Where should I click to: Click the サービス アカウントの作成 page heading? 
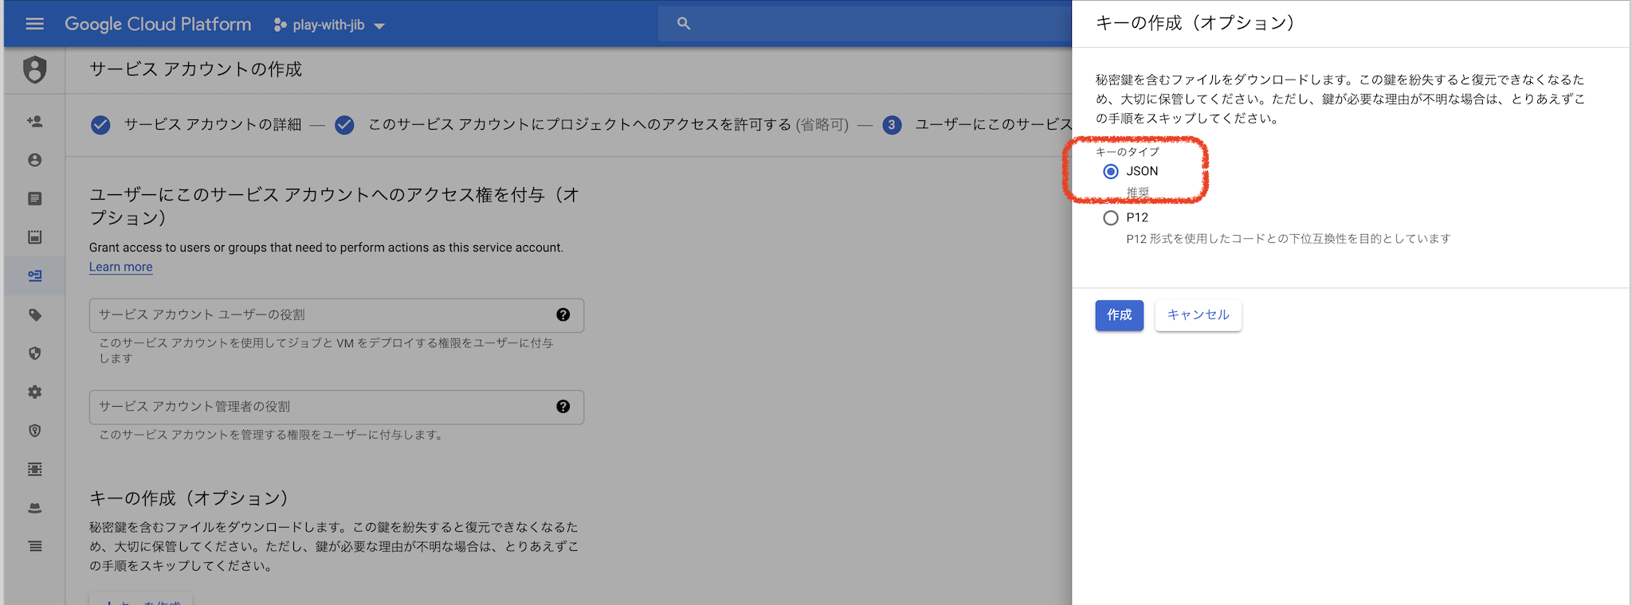coord(196,69)
